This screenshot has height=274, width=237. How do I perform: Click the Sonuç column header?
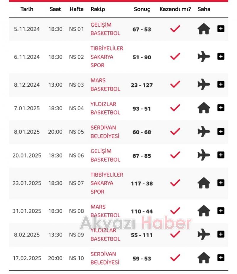[x=142, y=9]
